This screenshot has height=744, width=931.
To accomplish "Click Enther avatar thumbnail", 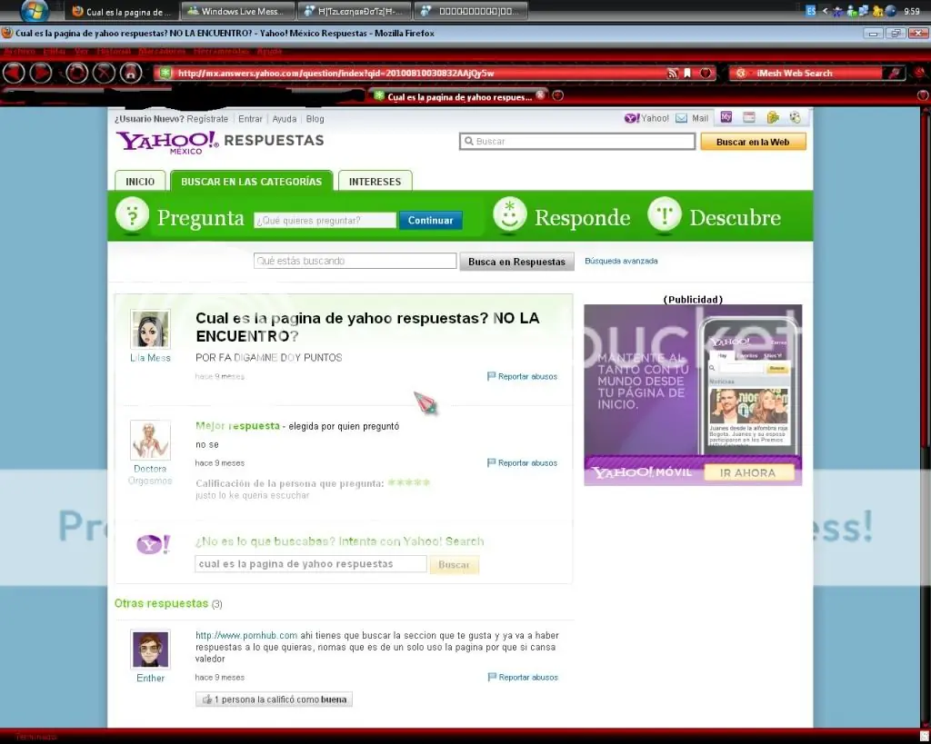I will pyautogui.click(x=150, y=650).
